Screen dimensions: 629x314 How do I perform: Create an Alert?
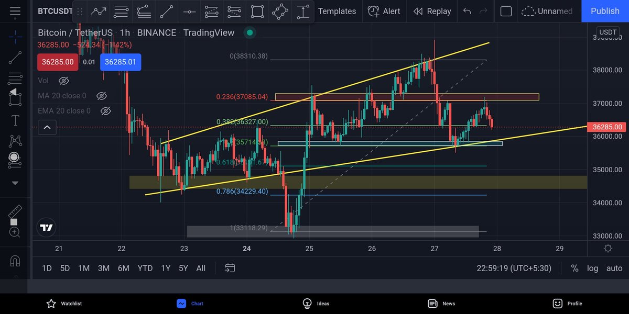[x=384, y=11]
